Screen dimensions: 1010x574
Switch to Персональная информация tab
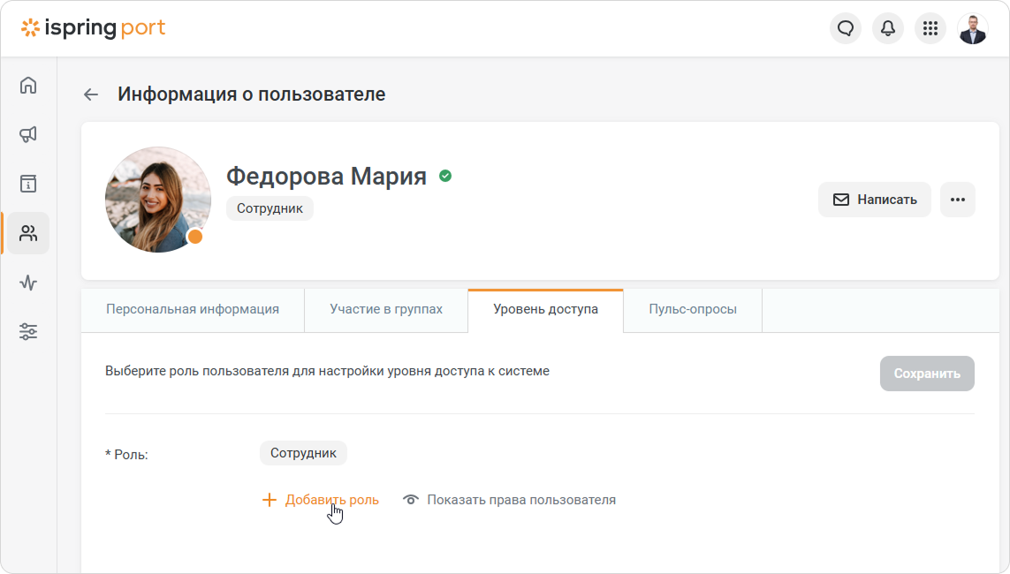tap(193, 310)
